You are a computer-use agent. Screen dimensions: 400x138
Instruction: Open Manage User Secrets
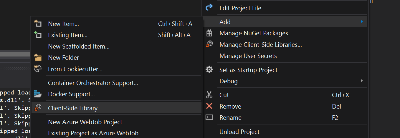pyautogui.click(x=248, y=56)
